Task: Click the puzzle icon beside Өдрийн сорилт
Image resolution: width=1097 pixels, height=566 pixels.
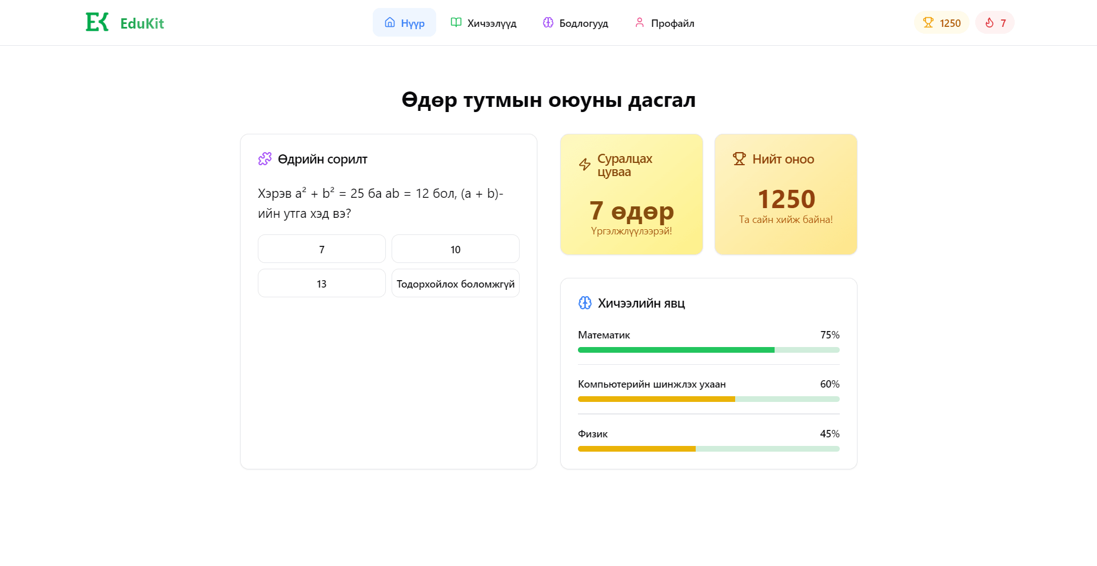Action: pyautogui.click(x=265, y=158)
